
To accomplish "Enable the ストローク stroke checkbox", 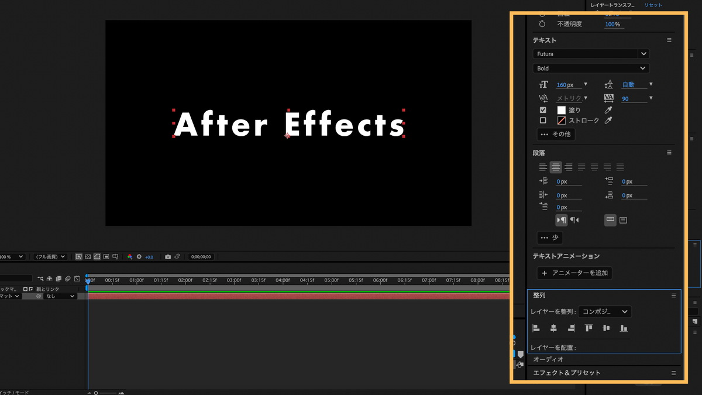I will point(543,121).
